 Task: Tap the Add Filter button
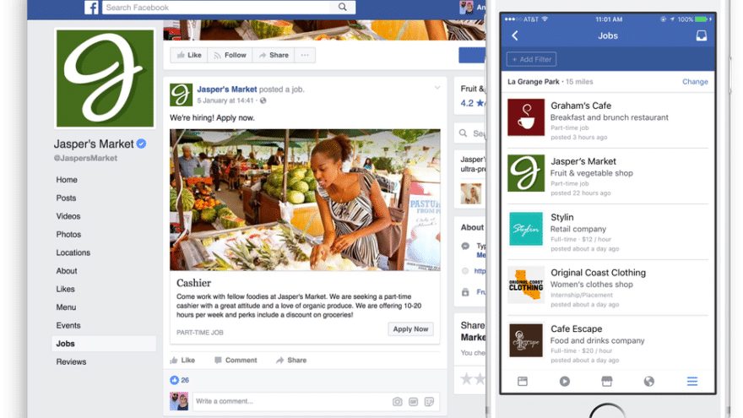click(531, 59)
